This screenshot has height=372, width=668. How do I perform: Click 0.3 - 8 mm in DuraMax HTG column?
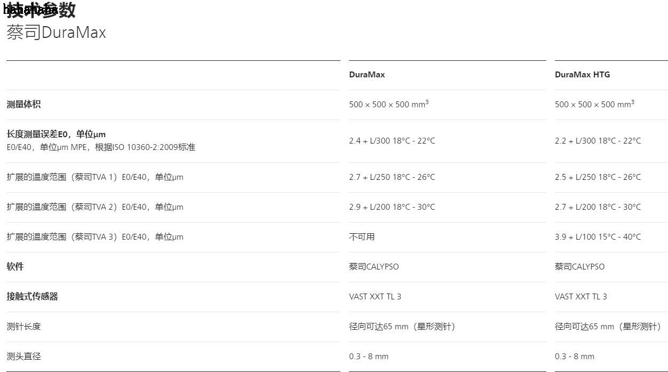[x=575, y=357]
